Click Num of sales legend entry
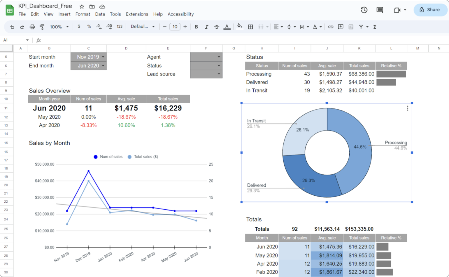 click(x=108, y=157)
